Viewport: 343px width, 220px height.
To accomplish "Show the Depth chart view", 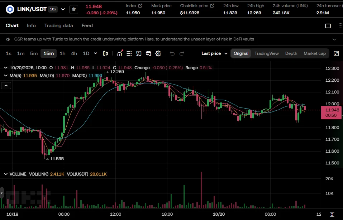I will [x=291, y=53].
